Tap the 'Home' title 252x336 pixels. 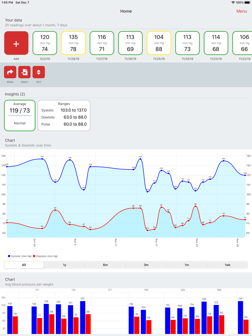[126, 11]
